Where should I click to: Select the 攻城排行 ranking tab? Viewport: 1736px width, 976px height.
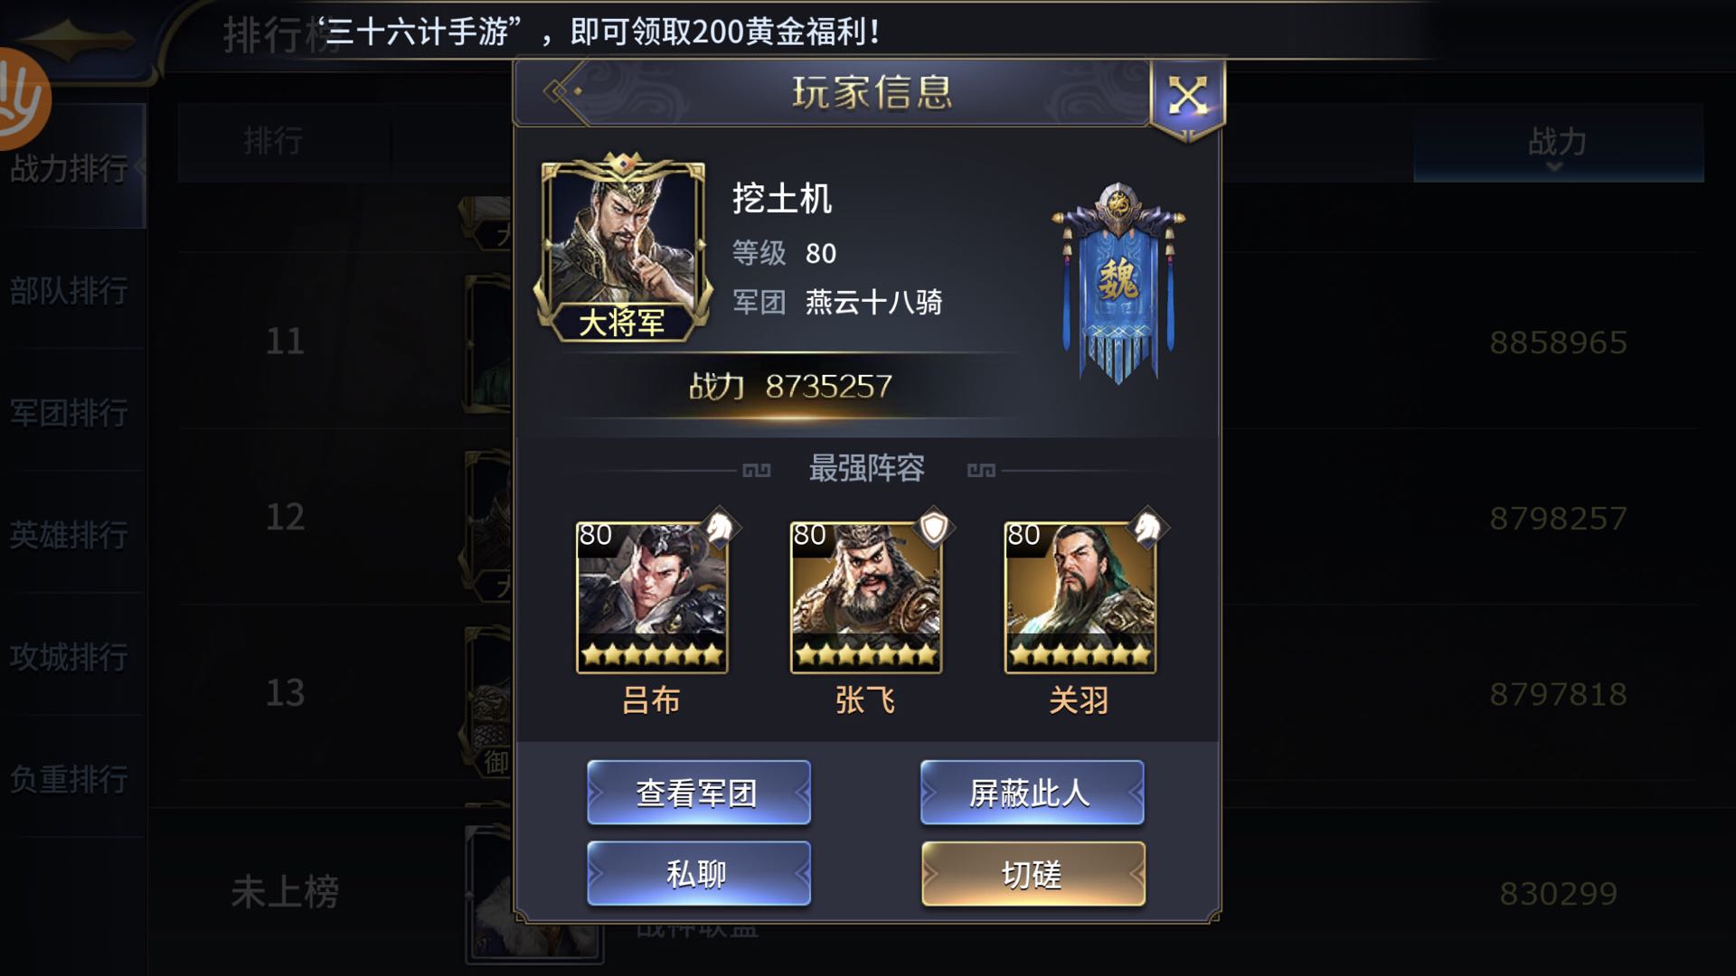point(71,657)
